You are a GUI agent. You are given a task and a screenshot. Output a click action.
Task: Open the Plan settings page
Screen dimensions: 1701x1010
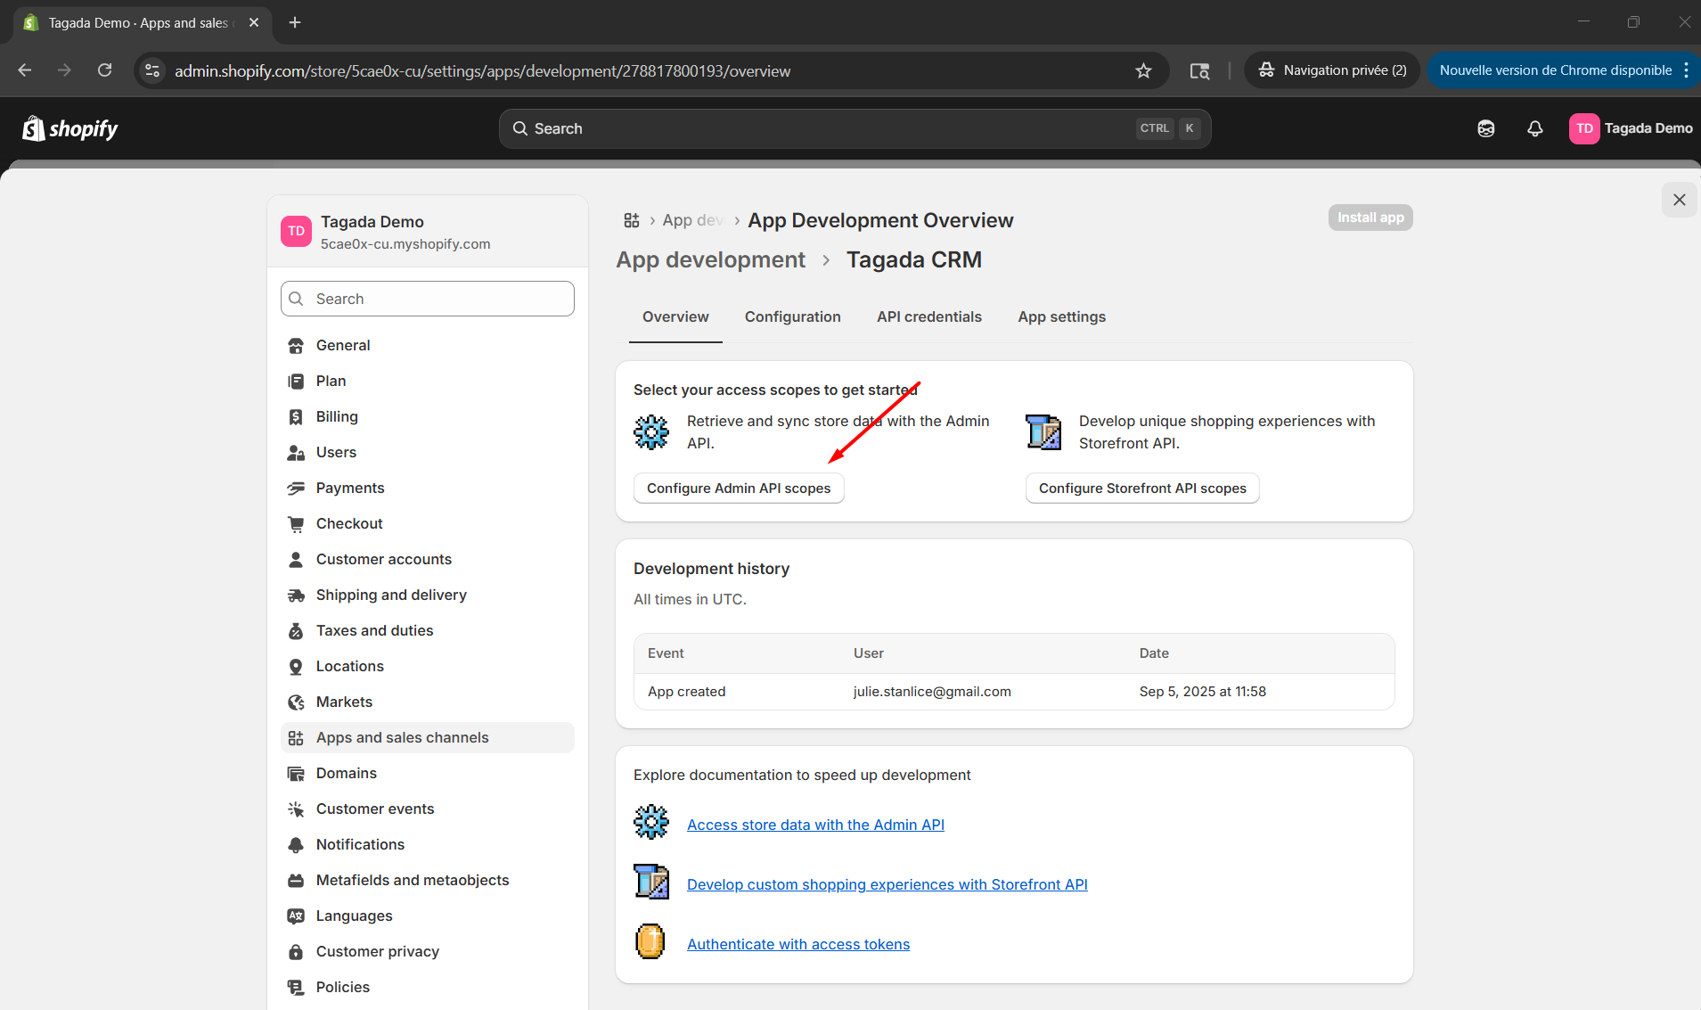coord(428,381)
